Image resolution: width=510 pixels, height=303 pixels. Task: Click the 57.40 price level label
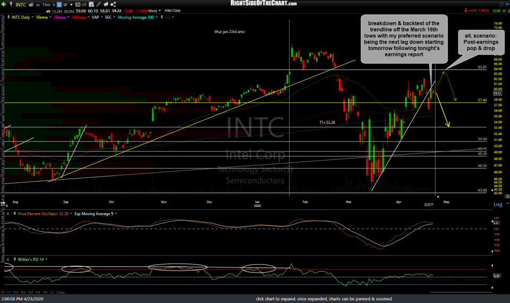click(x=482, y=100)
